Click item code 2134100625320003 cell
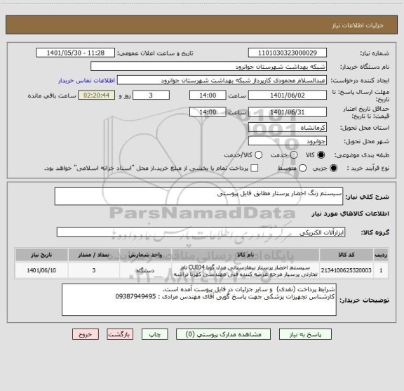 pyautogui.click(x=346, y=270)
